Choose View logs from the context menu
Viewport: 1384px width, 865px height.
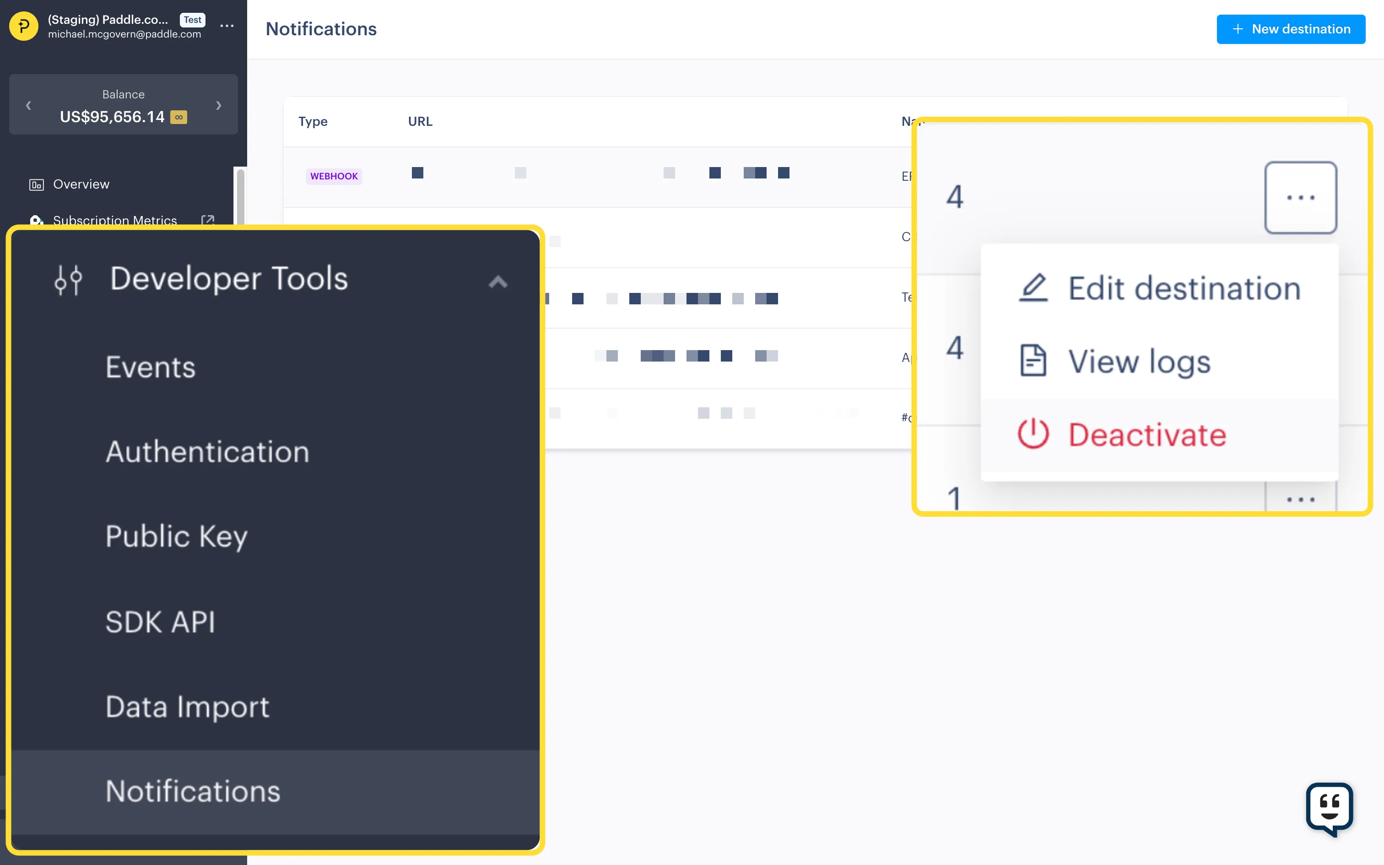pos(1139,361)
